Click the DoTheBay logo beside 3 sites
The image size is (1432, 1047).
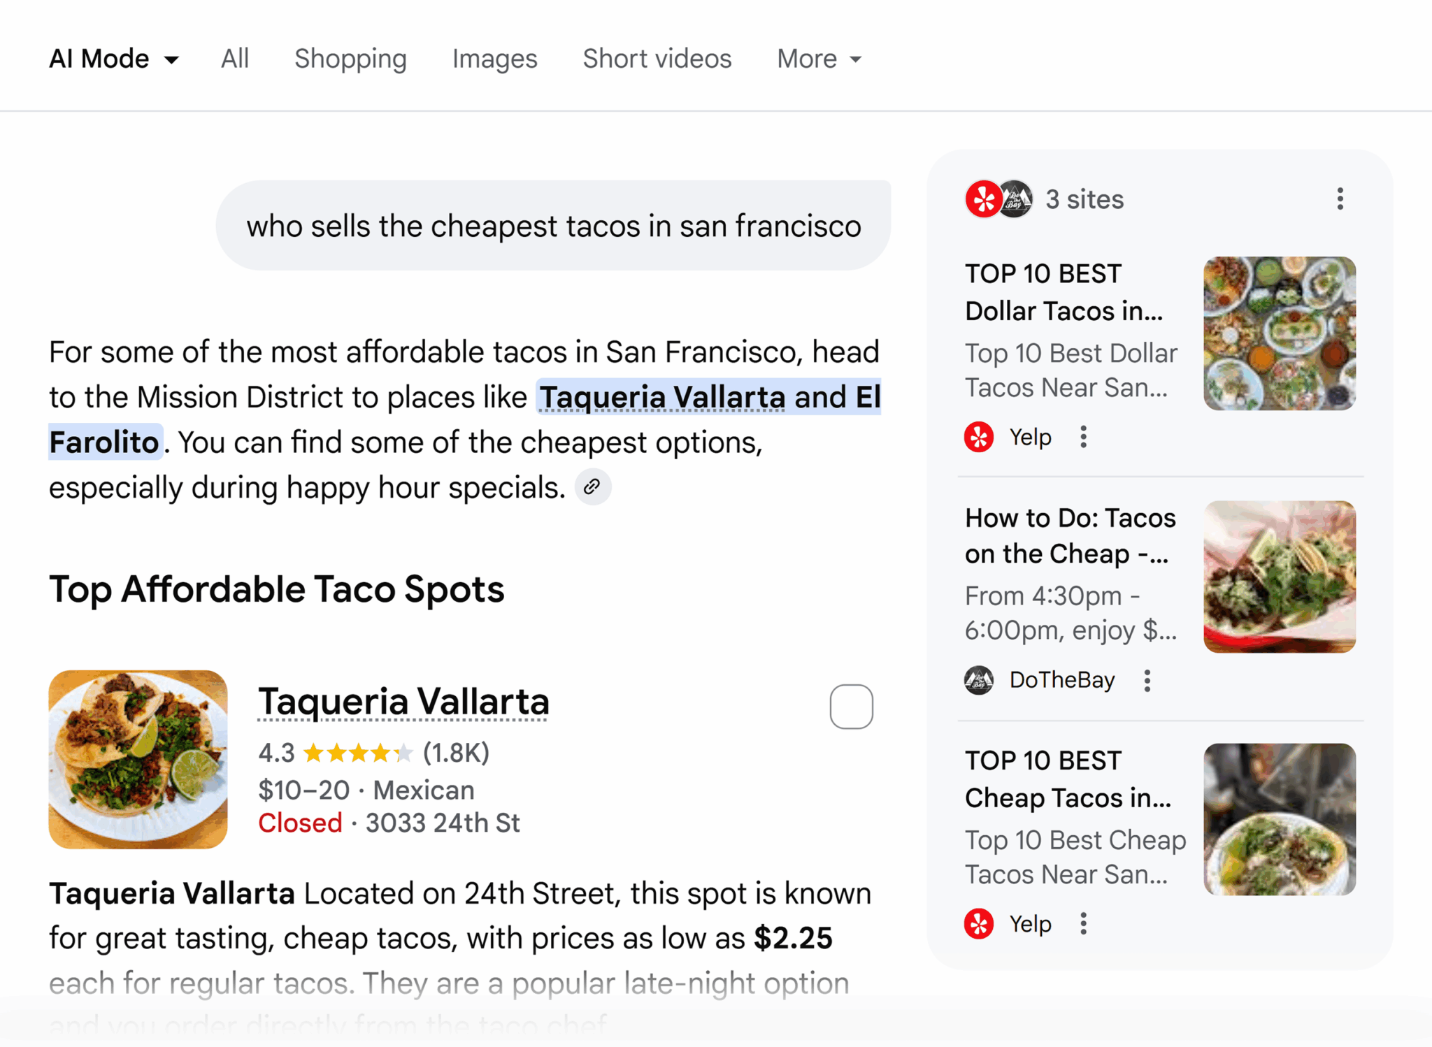tap(1016, 199)
